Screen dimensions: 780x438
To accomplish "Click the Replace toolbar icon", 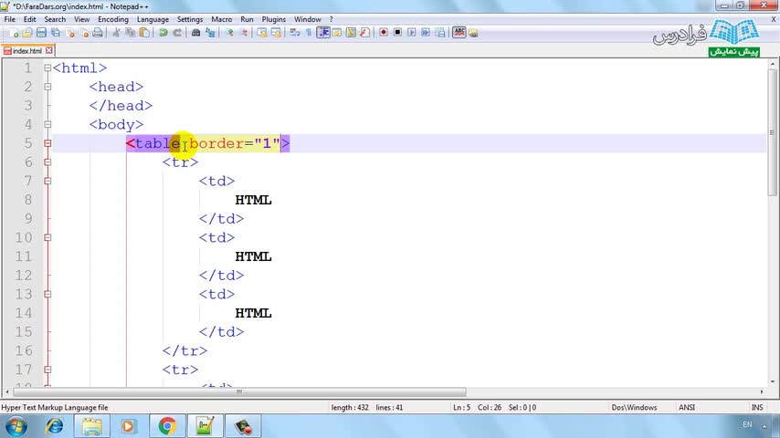I will point(210,33).
